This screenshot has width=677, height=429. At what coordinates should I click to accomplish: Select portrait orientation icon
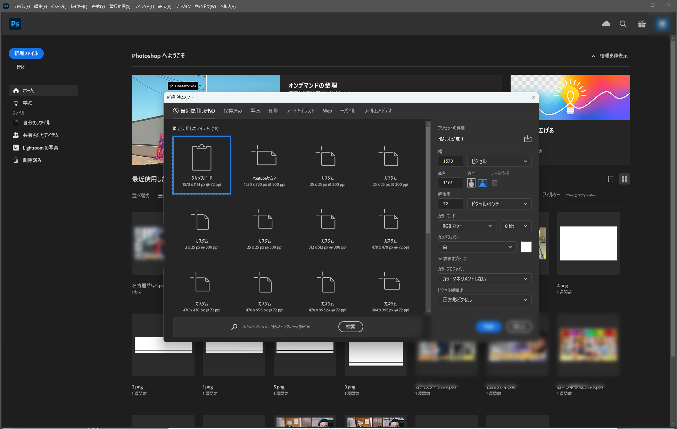(471, 183)
